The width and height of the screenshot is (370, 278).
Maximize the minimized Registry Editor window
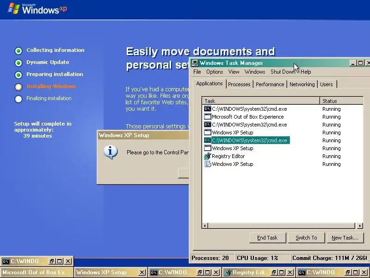point(282,272)
